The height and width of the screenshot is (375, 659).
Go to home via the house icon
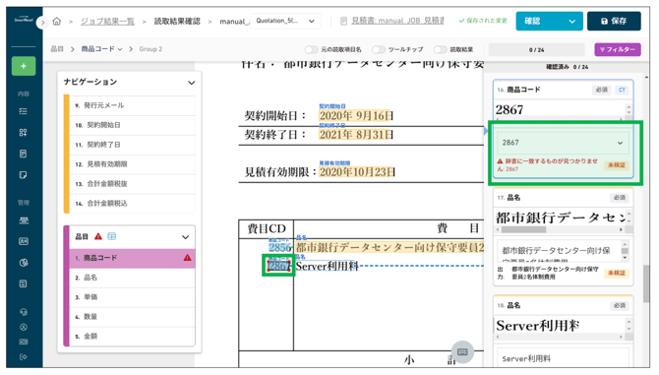[57, 21]
